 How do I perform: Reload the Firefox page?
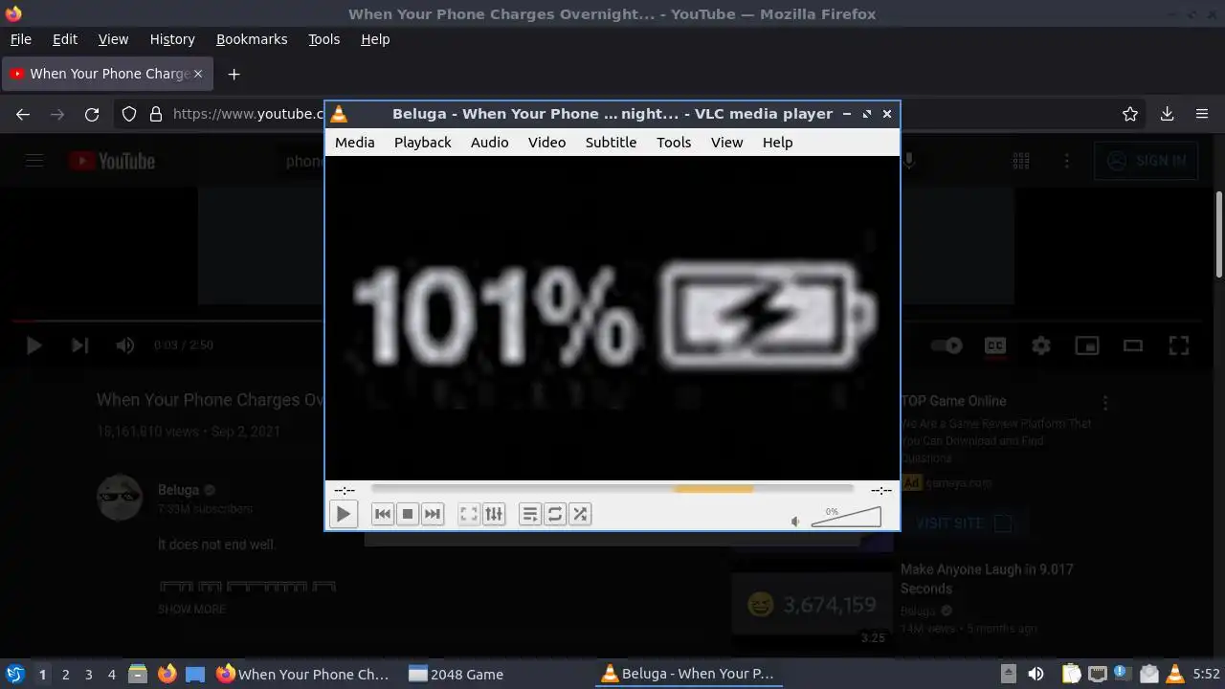click(92, 114)
